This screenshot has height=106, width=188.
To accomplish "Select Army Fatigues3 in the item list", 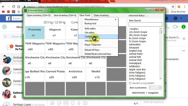I will tap(137, 79).
